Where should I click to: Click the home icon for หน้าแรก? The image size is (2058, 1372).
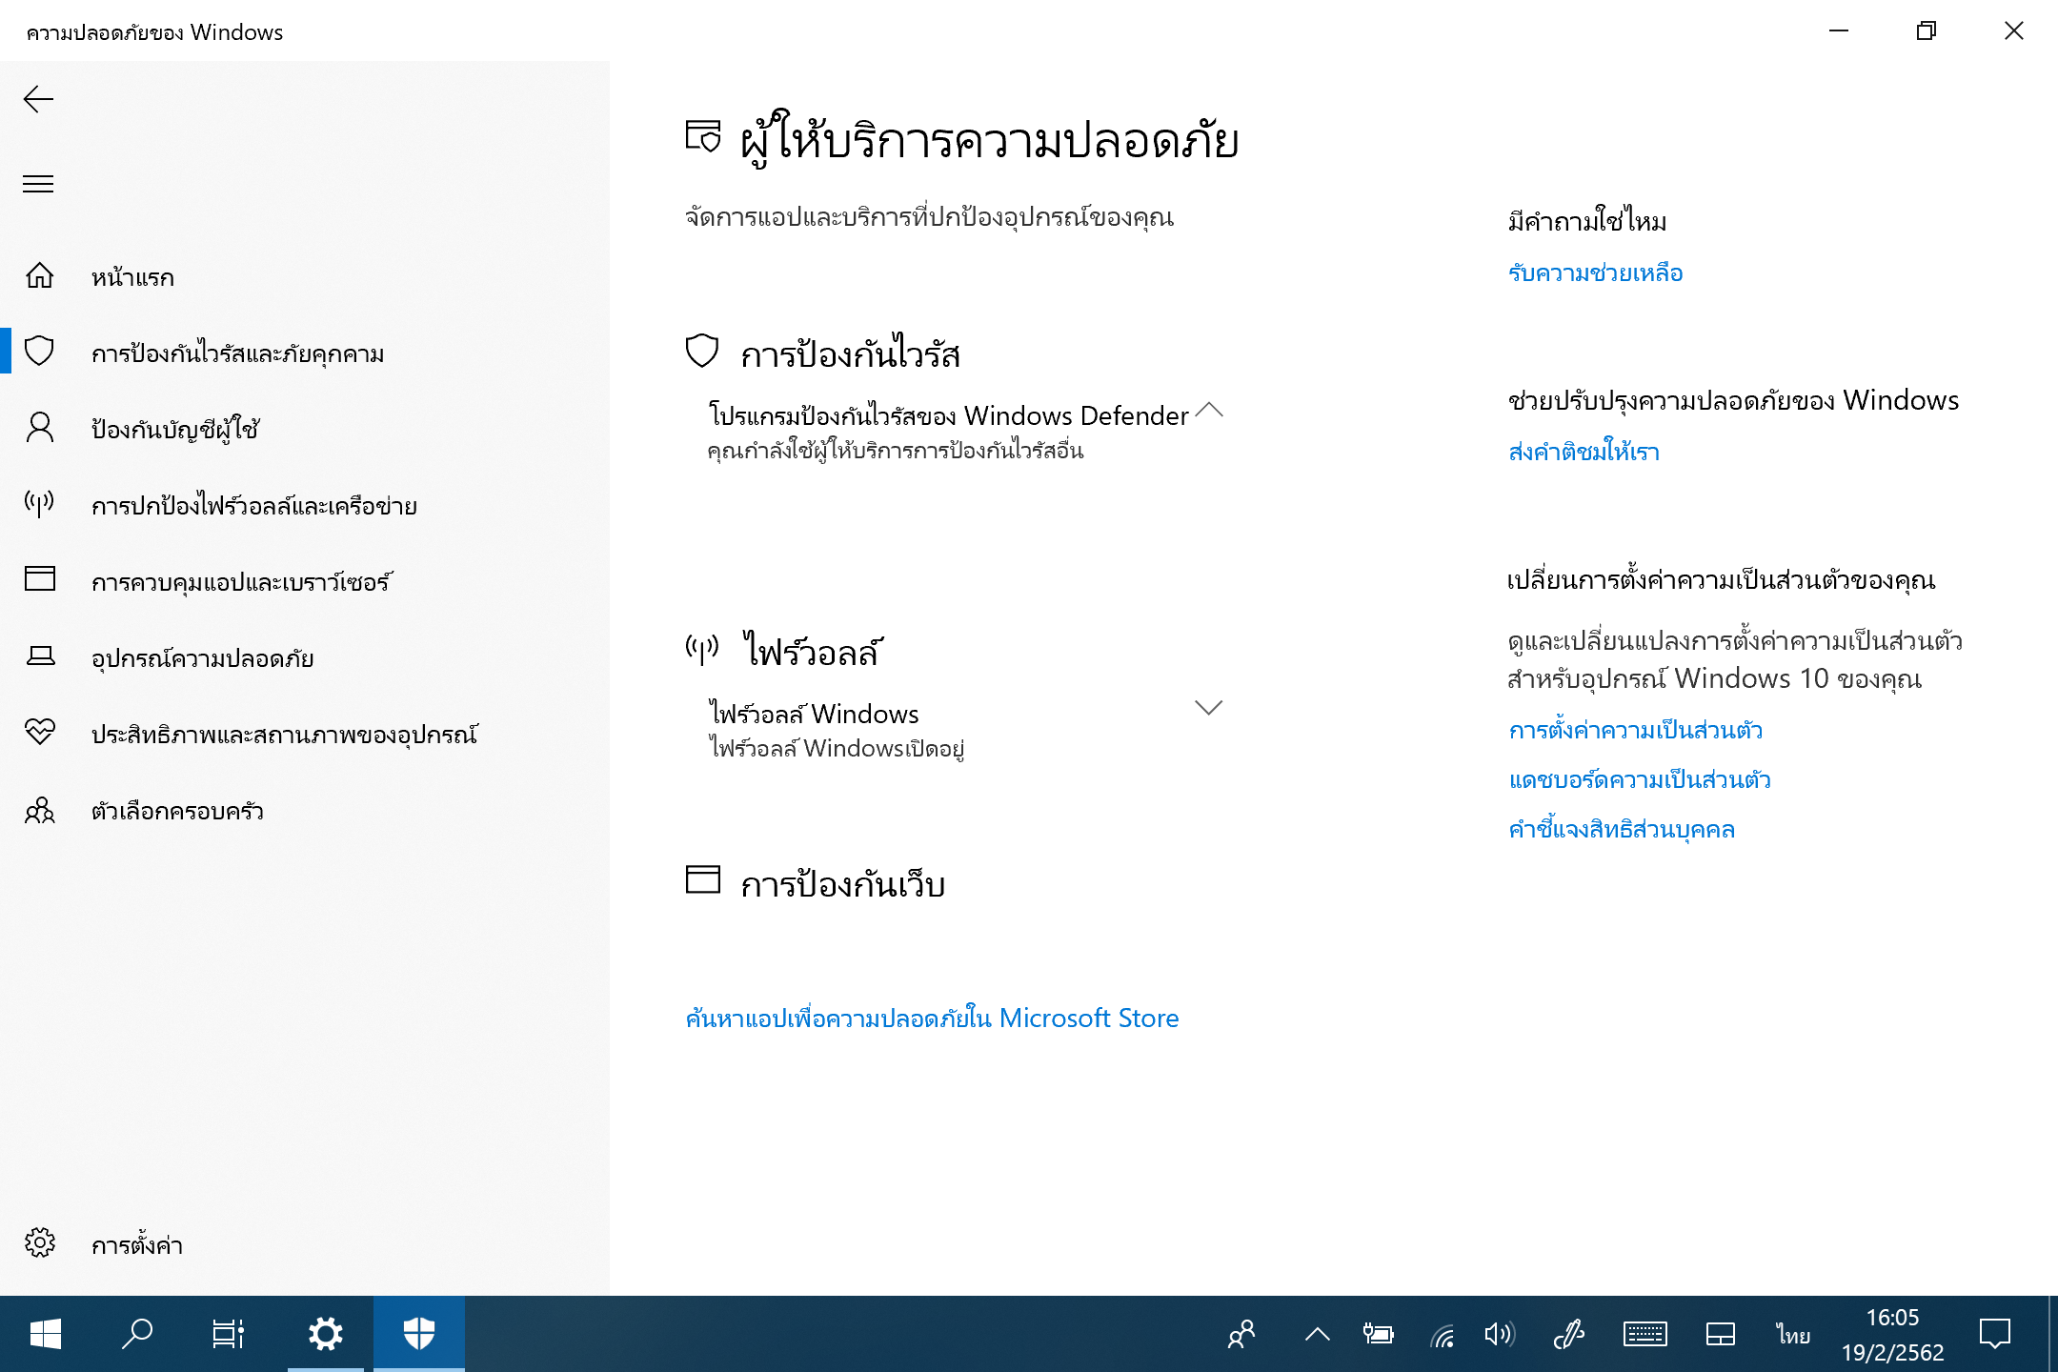tap(39, 276)
